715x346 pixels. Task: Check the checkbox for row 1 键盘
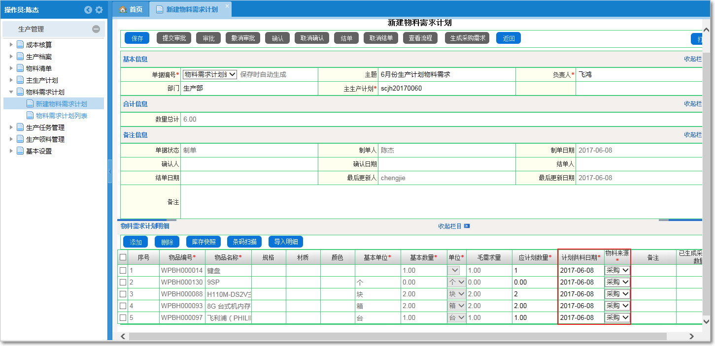(123, 270)
